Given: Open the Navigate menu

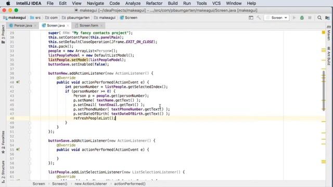Looking at the screenshot, I should click(95, 4).
